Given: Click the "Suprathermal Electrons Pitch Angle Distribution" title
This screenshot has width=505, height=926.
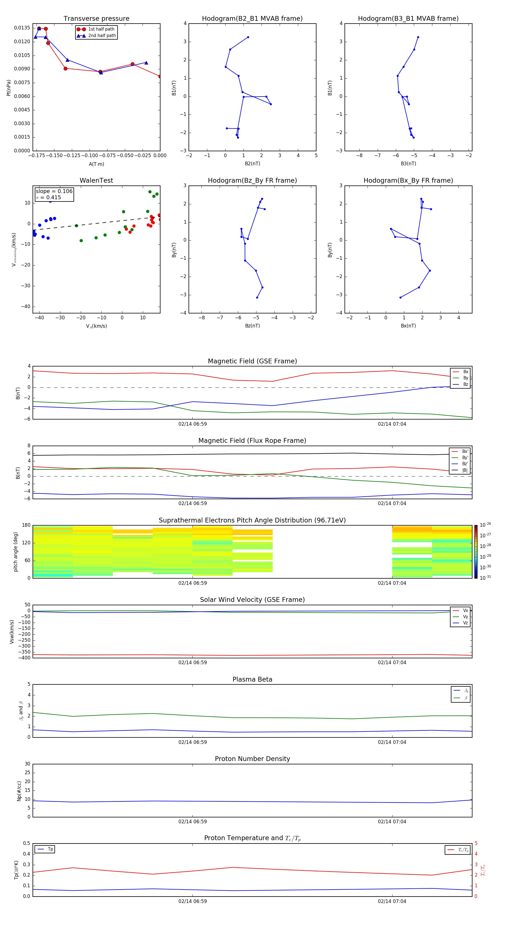Looking at the screenshot, I should 252,521.
